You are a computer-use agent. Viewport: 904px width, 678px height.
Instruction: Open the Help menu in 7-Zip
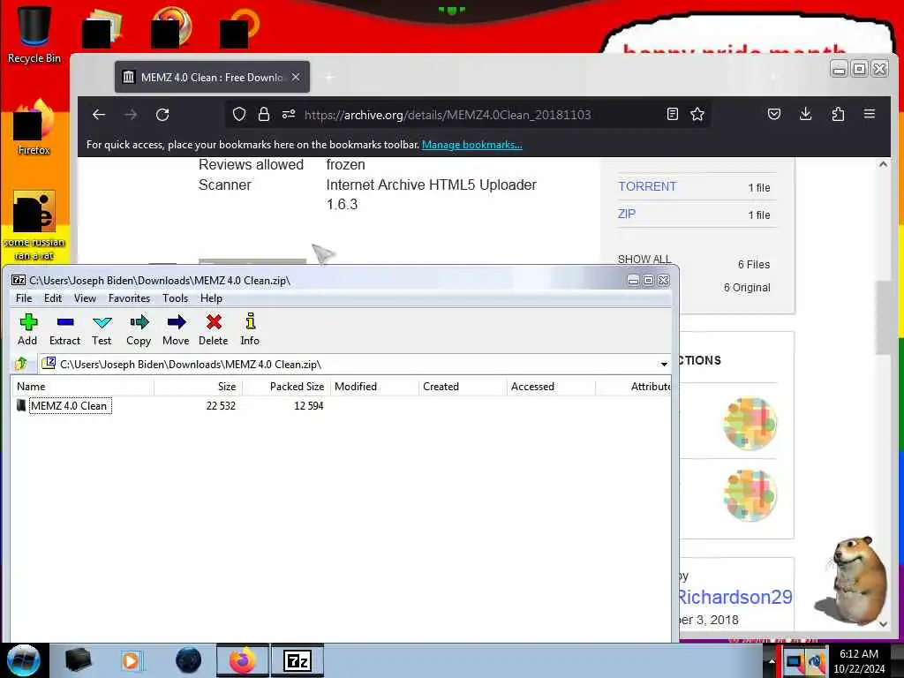tap(211, 298)
